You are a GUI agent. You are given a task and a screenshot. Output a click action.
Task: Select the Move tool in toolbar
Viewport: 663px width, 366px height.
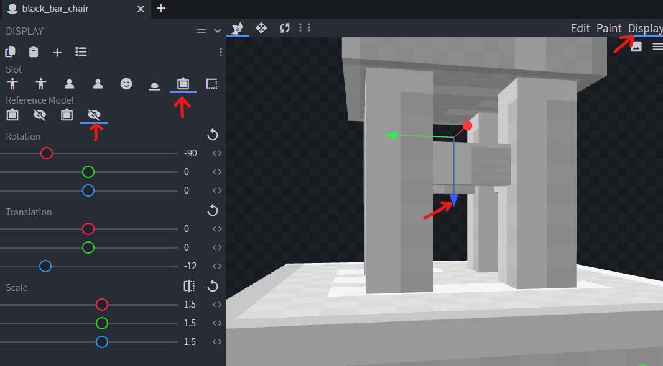261,28
